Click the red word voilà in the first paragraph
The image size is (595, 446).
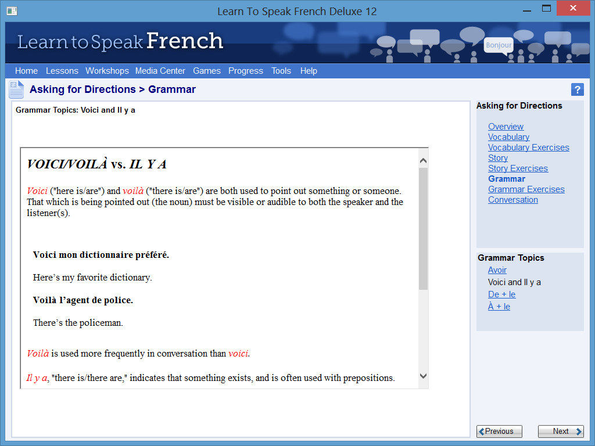click(x=133, y=190)
